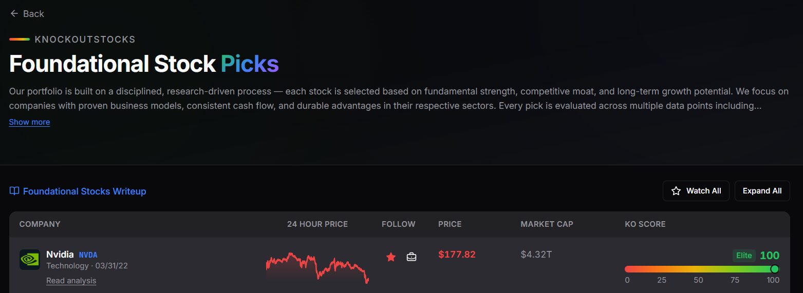Screen dimensions: 803x293
Task: Click the Elite score badge
Action: click(744, 256)
